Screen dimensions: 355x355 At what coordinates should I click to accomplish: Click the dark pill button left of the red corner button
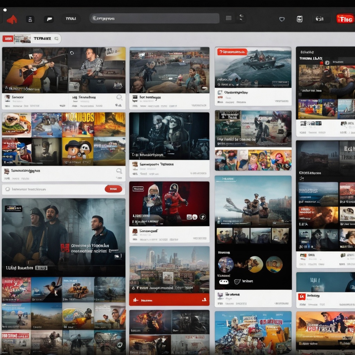321,19
